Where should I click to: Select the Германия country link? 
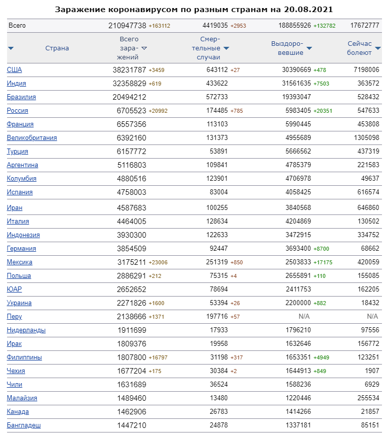[x=22, y=249]
